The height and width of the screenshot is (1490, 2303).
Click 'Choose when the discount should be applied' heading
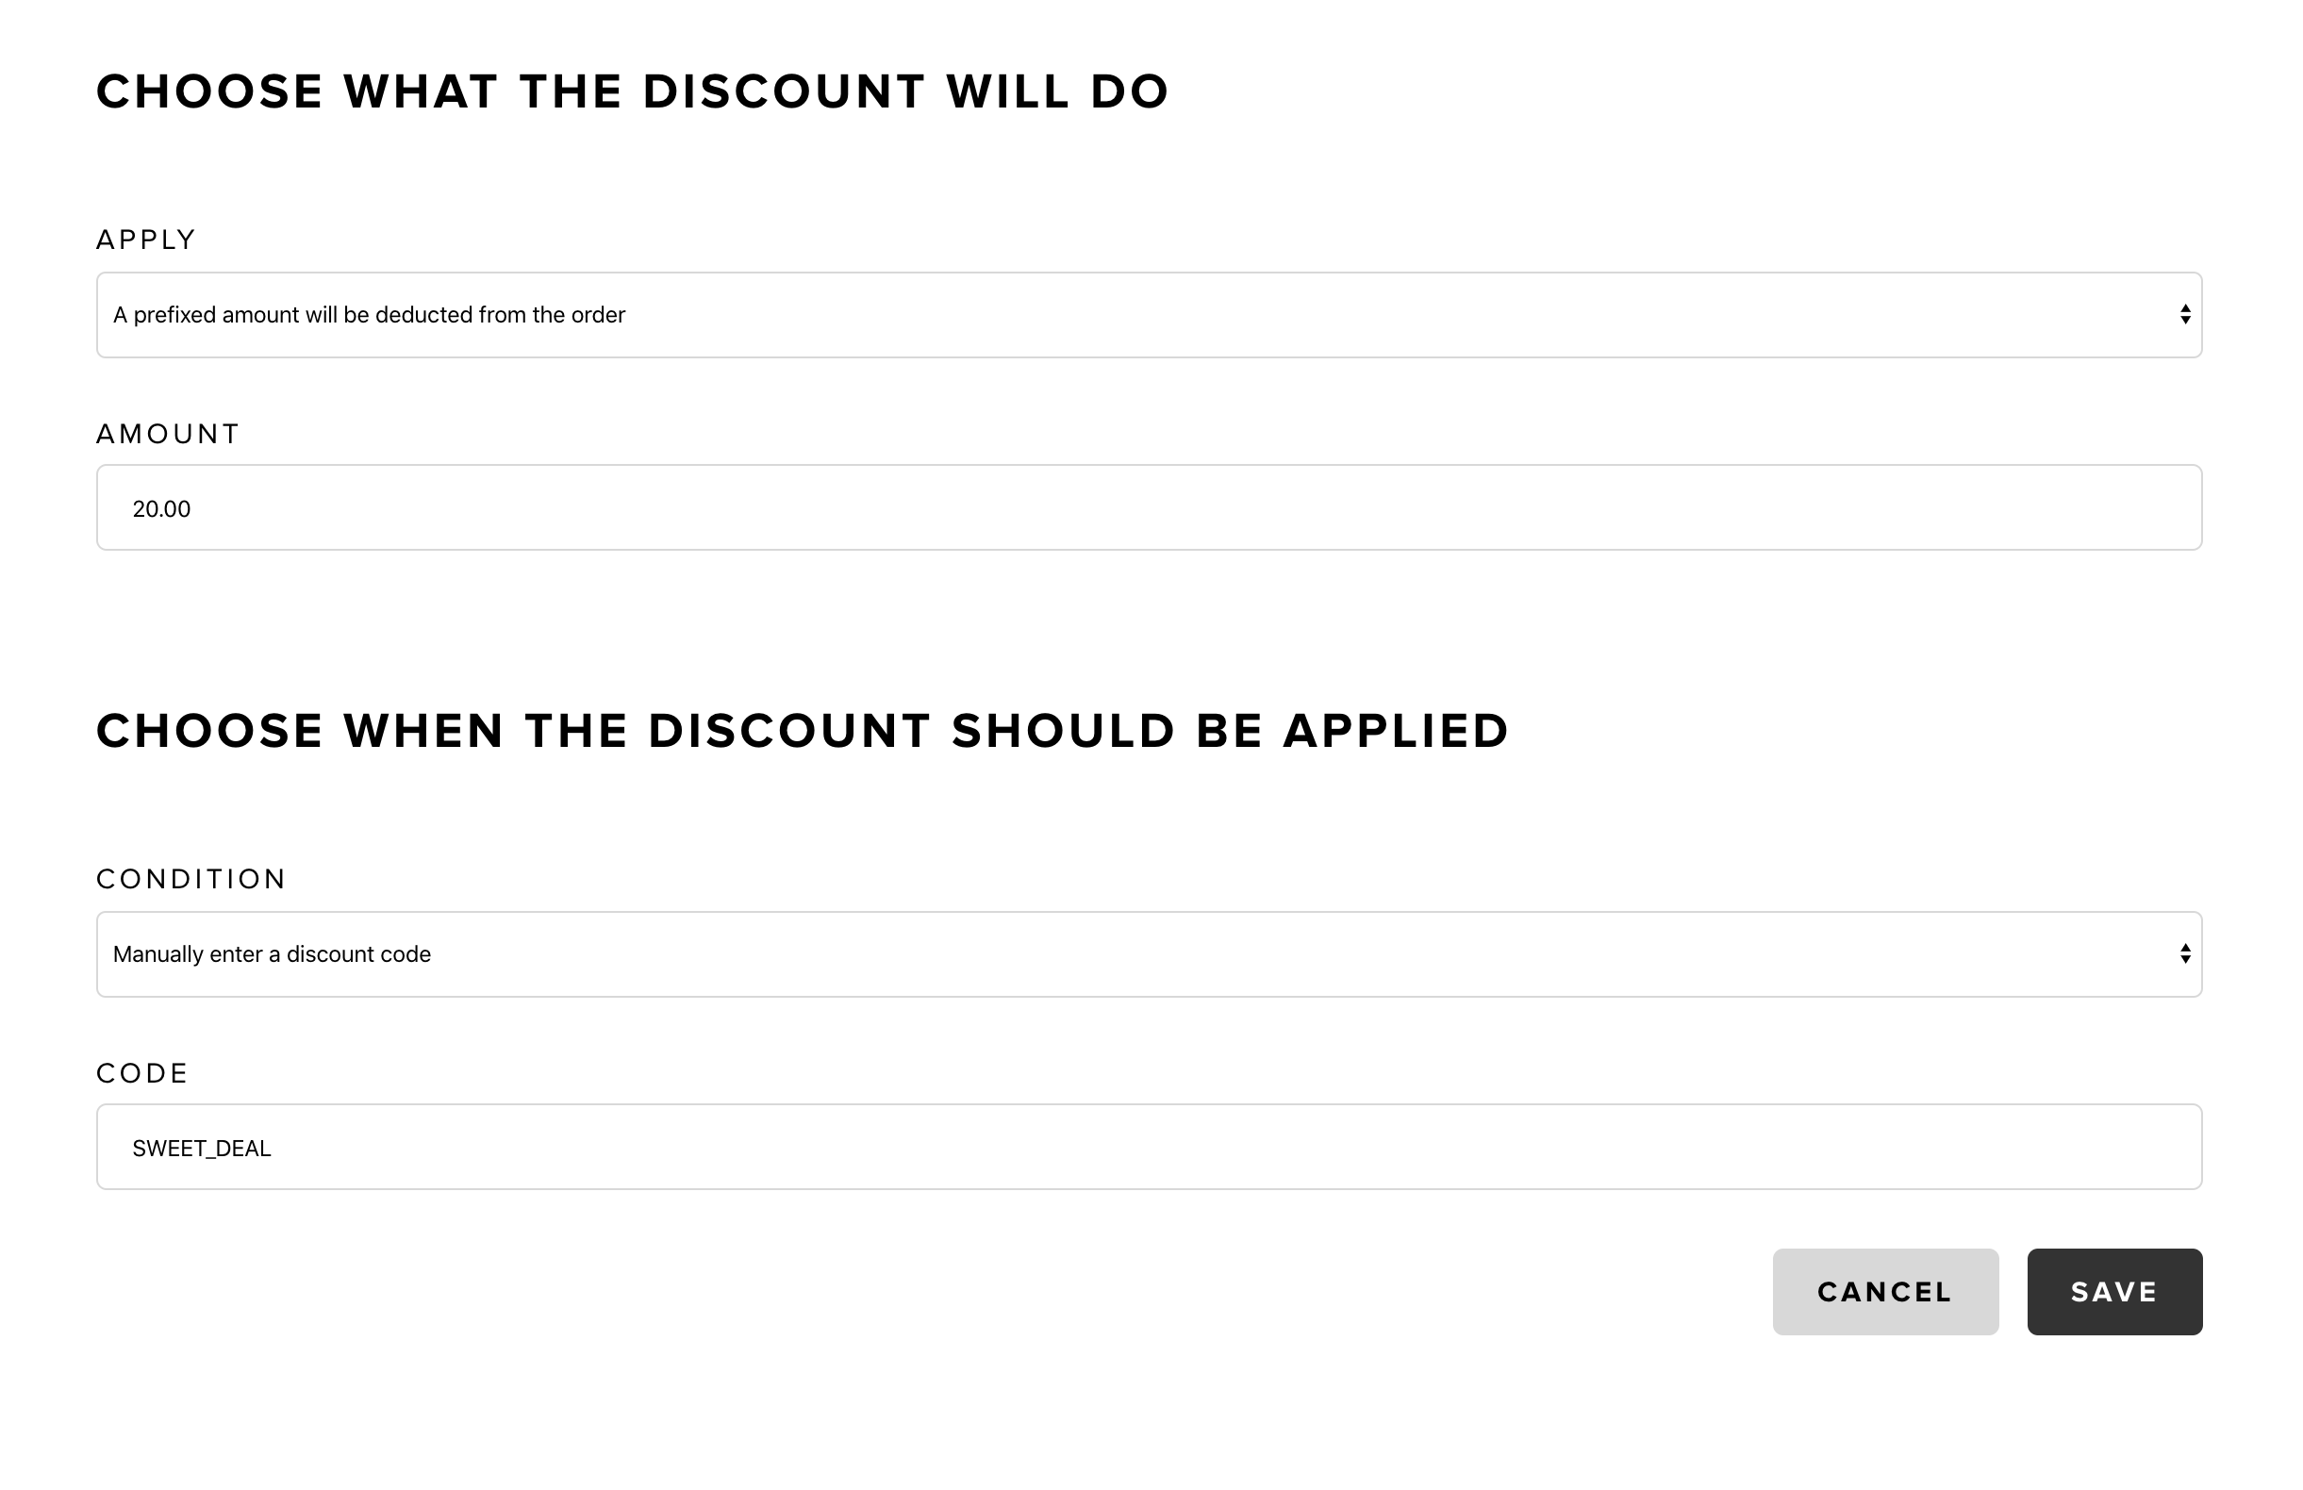tap(803, 731)
